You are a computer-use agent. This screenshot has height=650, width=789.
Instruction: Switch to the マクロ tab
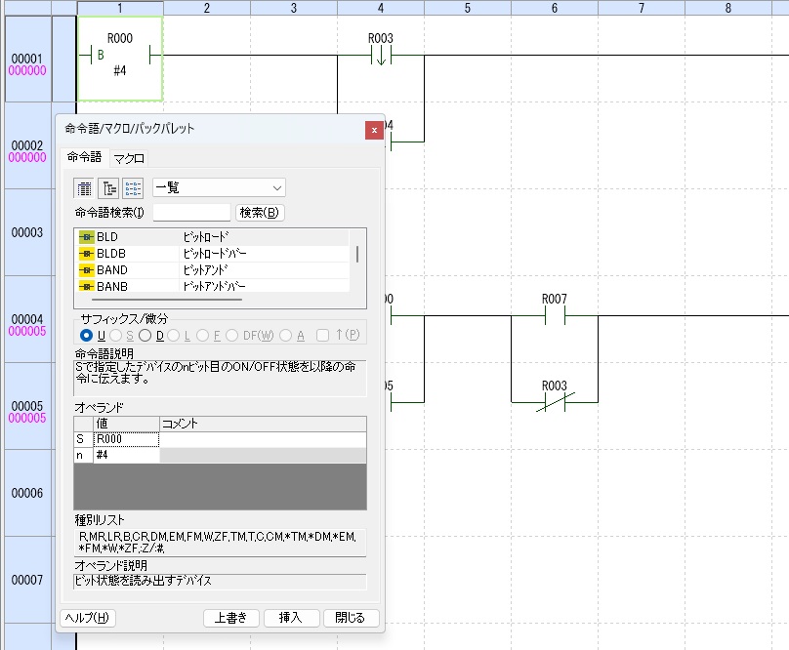tap(129, 158)
